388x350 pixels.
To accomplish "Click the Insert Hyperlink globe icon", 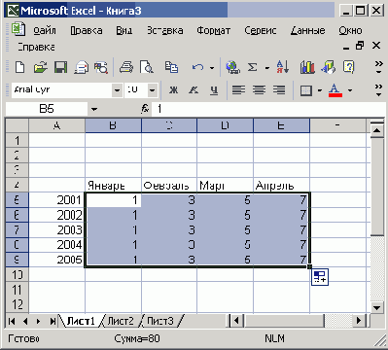I will pos(232,67).
